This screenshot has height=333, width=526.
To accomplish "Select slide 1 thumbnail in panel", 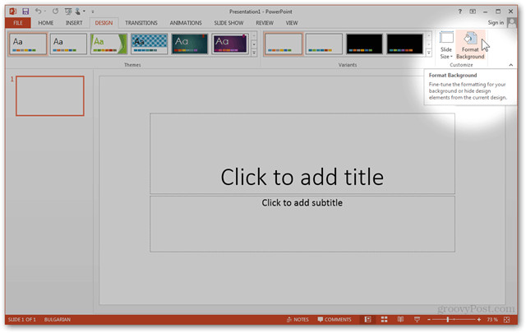I will tap(49, 96).
